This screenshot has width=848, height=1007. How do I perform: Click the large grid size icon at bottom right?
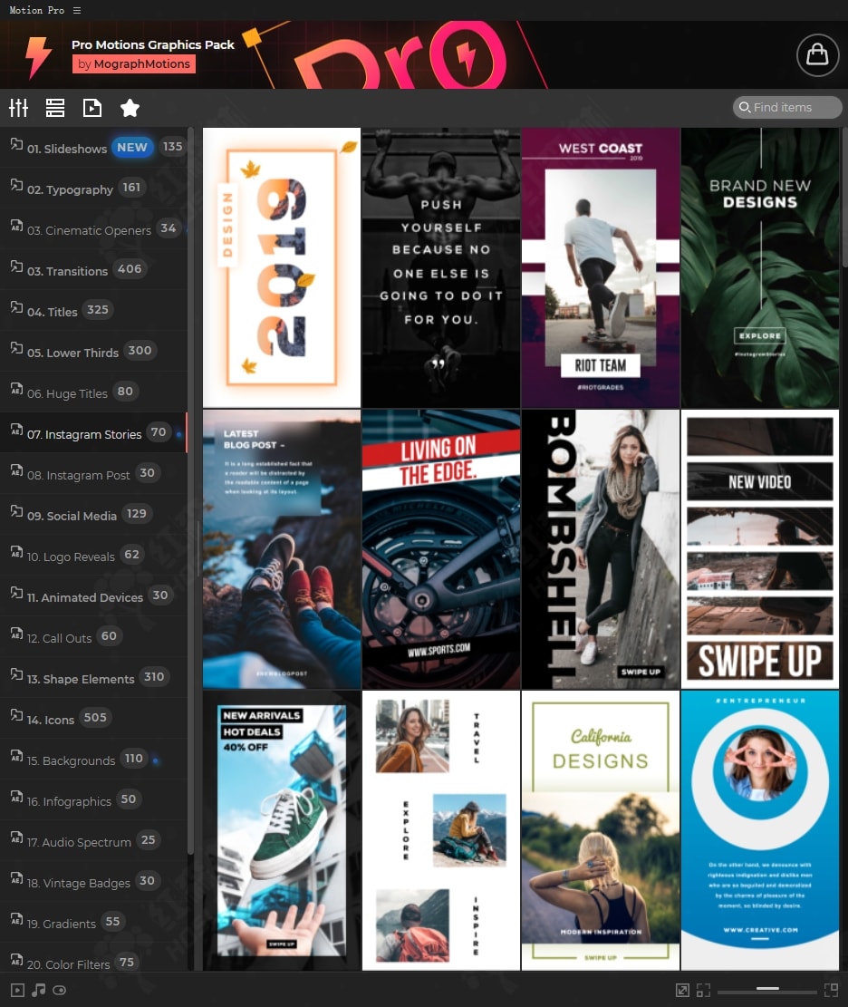point(832,990)
